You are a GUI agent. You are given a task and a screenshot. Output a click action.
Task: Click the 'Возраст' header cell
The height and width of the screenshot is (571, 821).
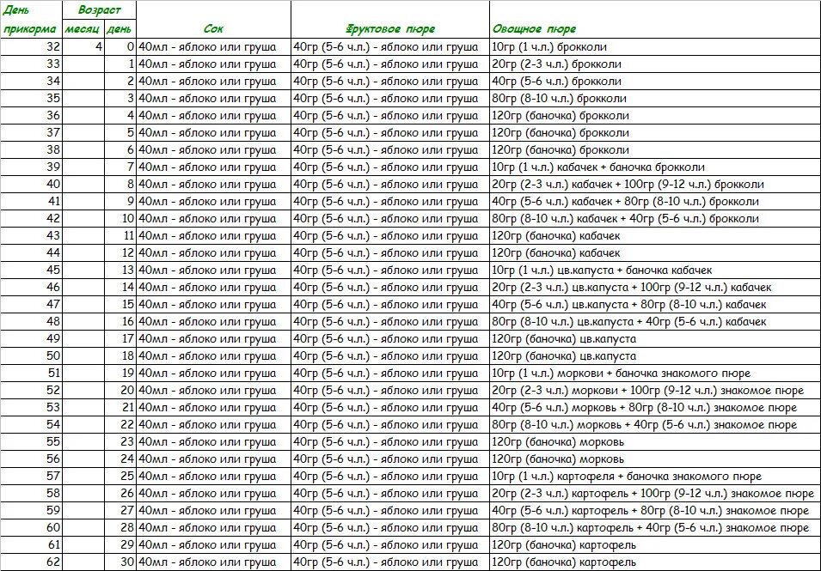click(x=100, y=10)
